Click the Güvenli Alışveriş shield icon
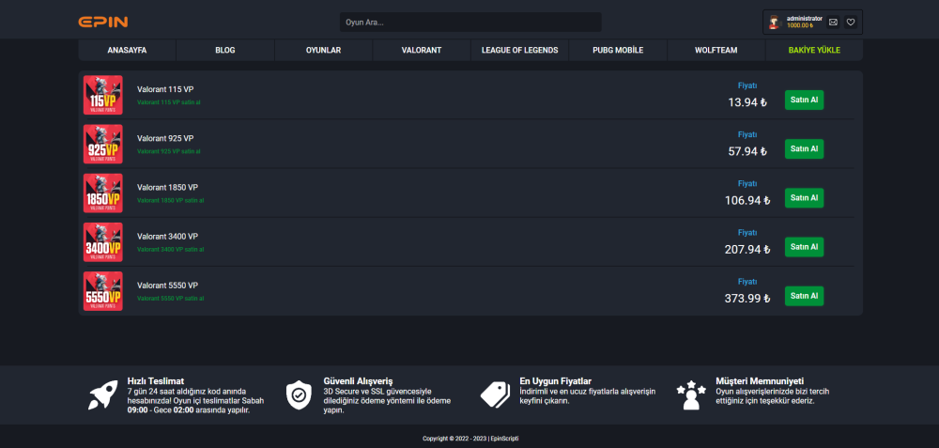This screenshot has width=939, height=448. (x=299, y=395)
